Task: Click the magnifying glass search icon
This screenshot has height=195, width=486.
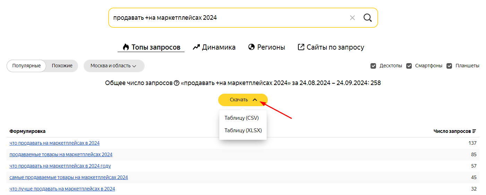Action: [x=367, y=18]
